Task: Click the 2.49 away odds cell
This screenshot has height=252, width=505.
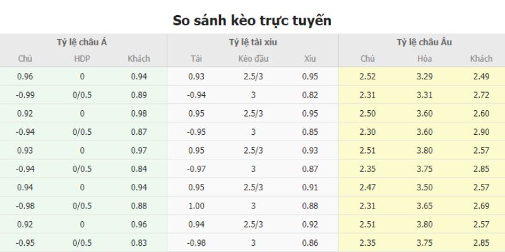Action: pos(481,77)
